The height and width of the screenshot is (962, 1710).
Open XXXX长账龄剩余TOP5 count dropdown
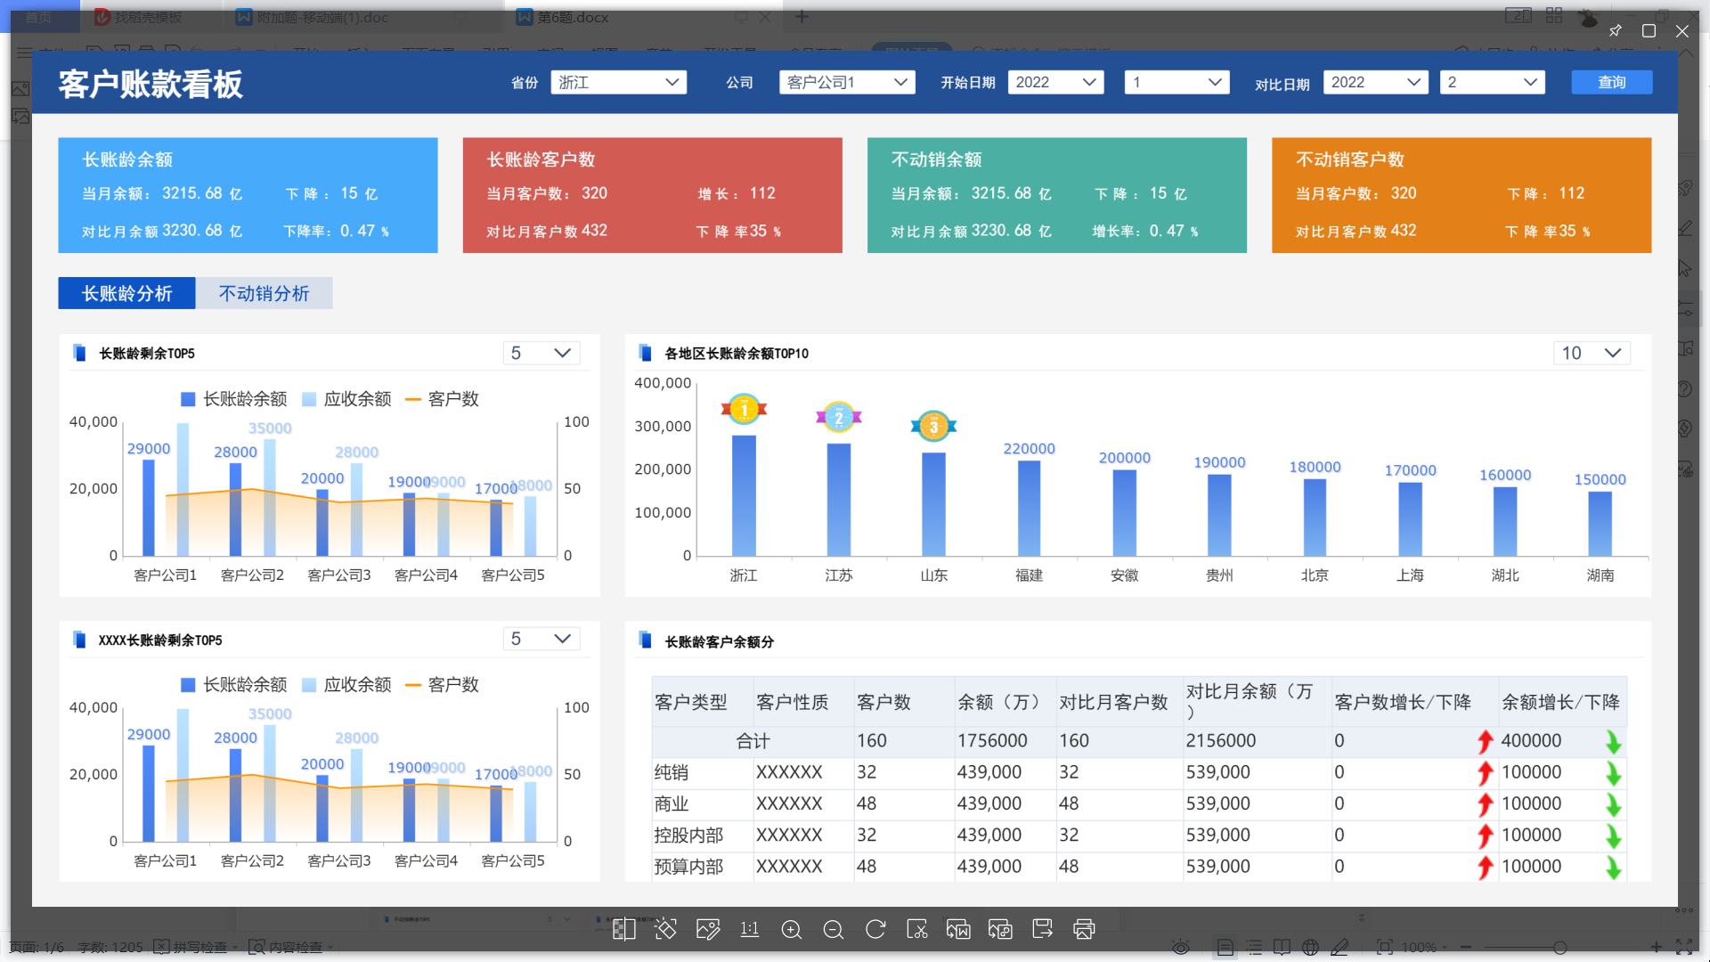[541, 639]
